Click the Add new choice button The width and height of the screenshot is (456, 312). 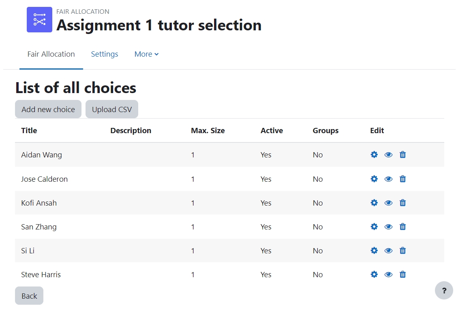pyautogui.click(x=48, y=109)
